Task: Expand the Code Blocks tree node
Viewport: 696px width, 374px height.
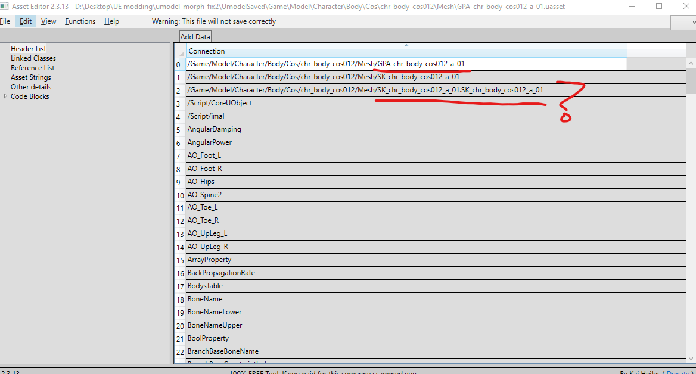Action: [x=5, y=96]
